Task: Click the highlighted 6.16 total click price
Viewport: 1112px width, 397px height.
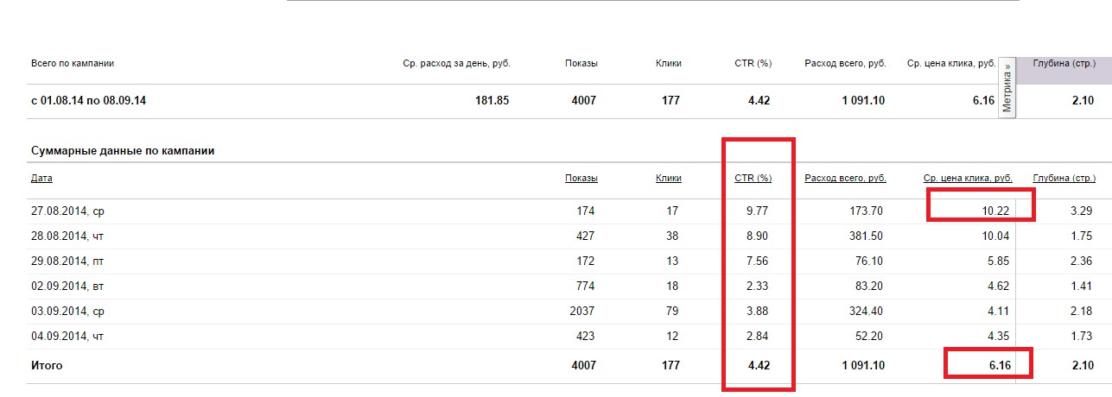Action: [998, 366]
